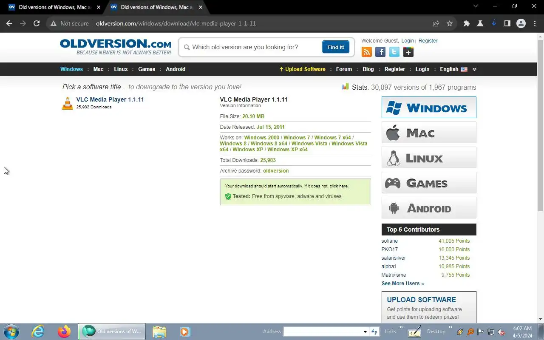Close the active second browser tab
544x340 pixels.
point(201,7)
